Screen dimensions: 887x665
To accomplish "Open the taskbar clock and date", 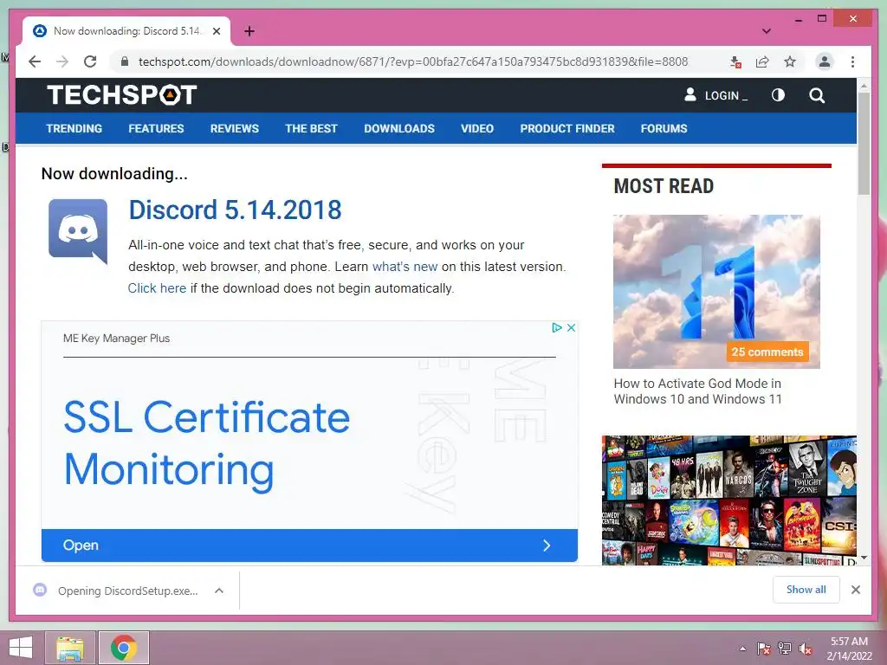I will tap(849, 649).
